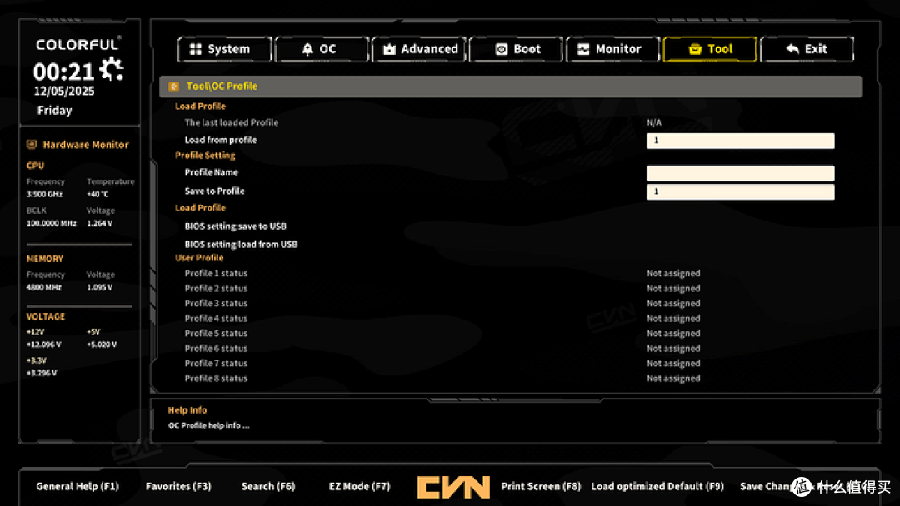This screenshot has height=506, width=900.
Task: Select BIOS setting save to USB
Action: 235,226
